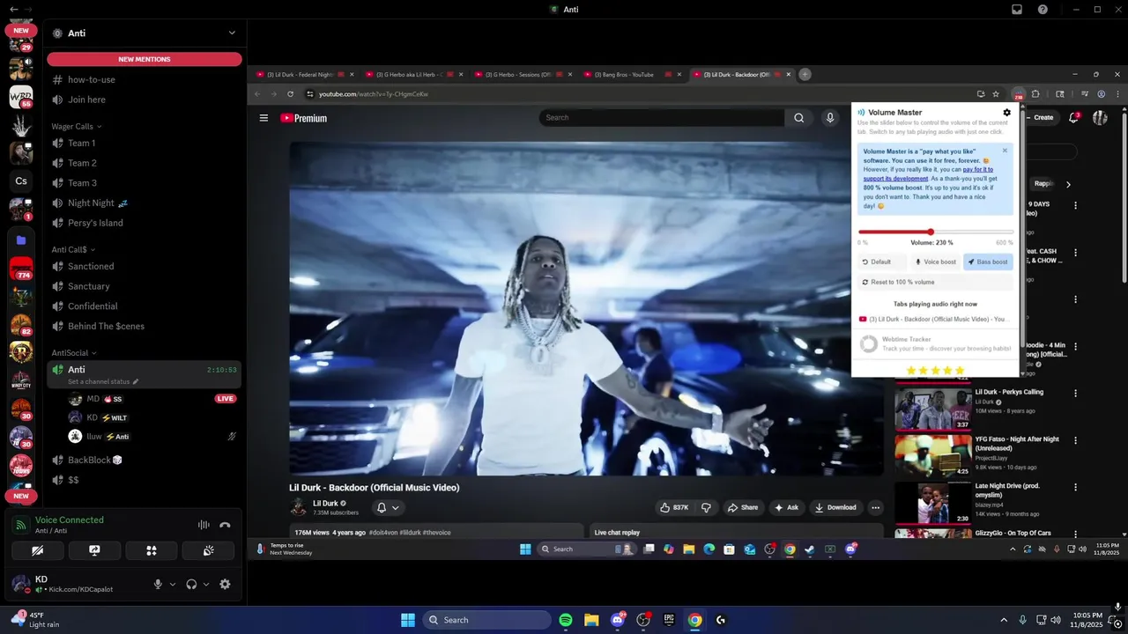Click the YouTube search magnifier button
Viewport: 1128px width, 634px height.
coord(798,118)
